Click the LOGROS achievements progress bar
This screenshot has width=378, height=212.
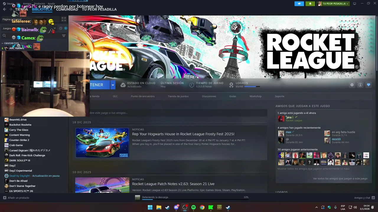point(252,87)
